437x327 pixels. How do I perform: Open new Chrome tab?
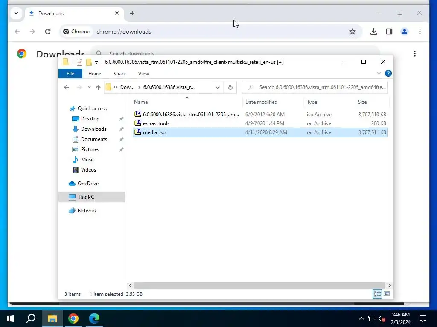click(132, 13)
